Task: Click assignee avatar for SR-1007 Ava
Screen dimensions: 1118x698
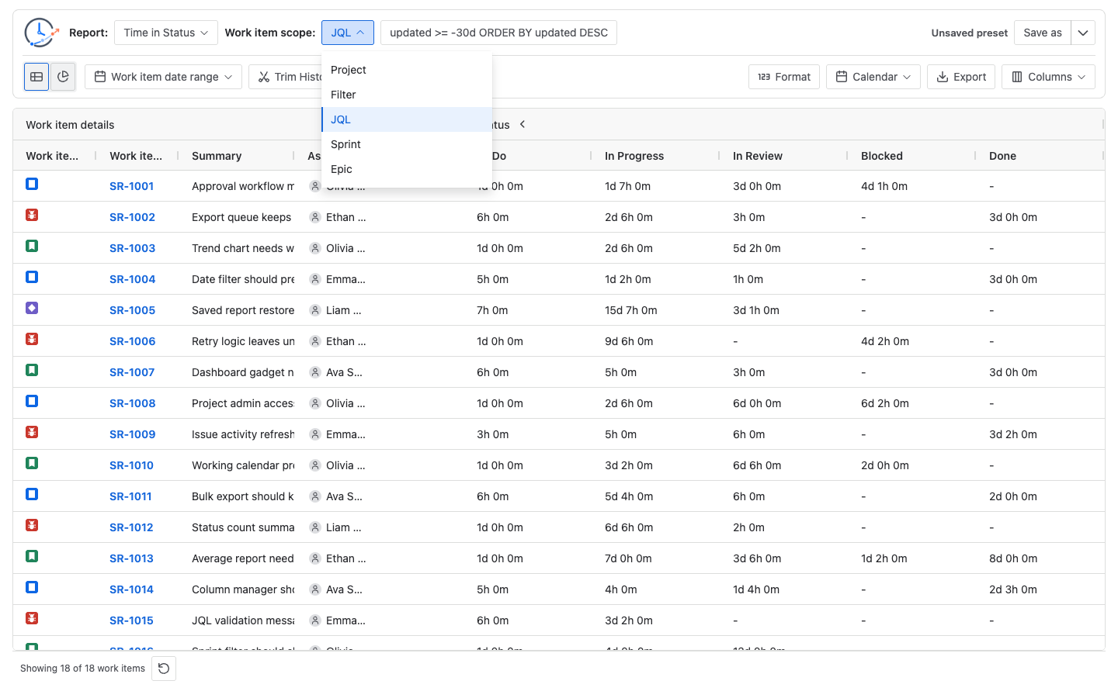Action: point(315,372)
